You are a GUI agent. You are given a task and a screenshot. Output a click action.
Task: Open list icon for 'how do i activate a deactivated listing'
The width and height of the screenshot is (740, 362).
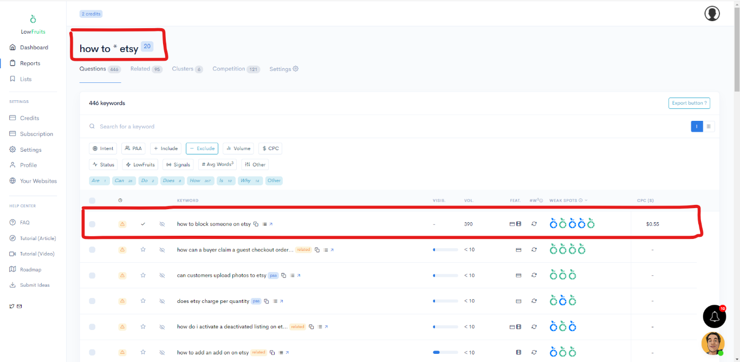point(320,327)
